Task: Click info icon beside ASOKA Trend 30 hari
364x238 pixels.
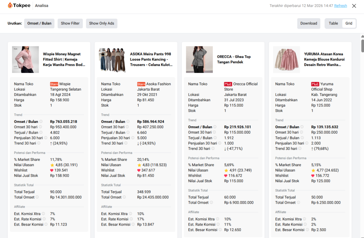Action: pyautogui.click(x=128, y=143)
